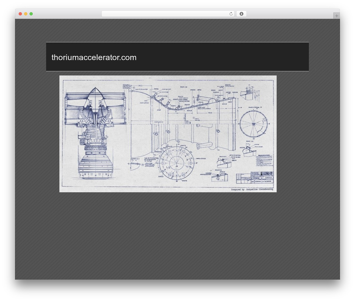The width and height of the screenshot is (355, 301).
Task: Close the browser window with red button
Action: point(20,14)
